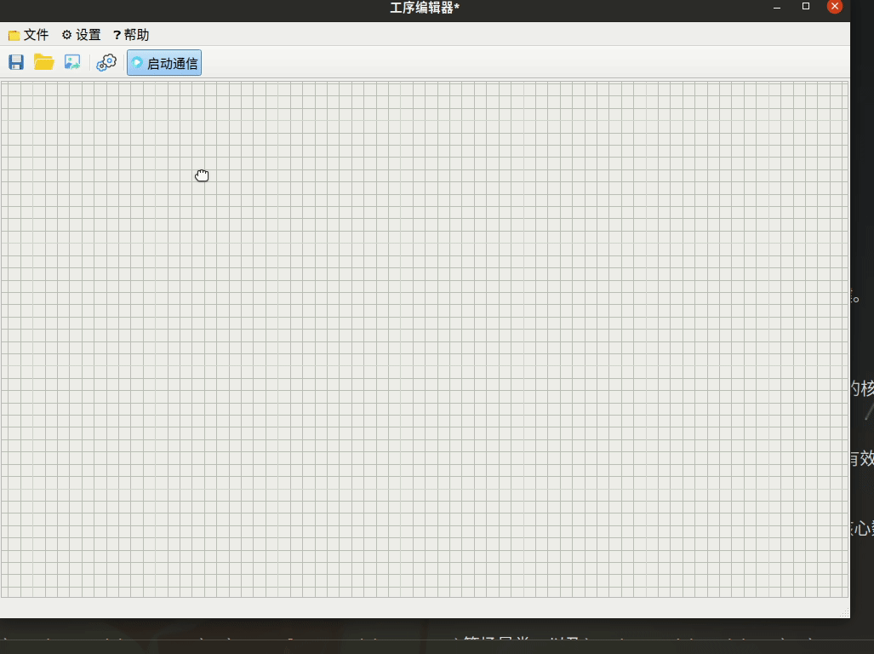Open the 帮助 menu
The width and height of the screenshot is (874, 654).
[x=131, y=35]
